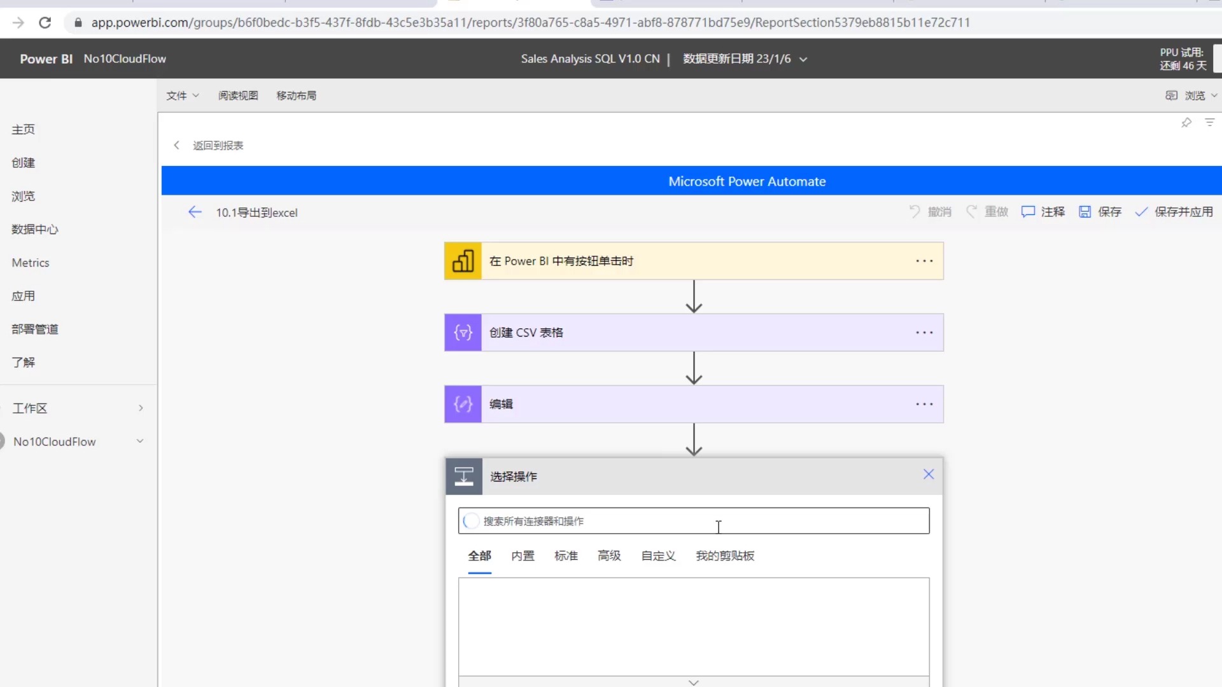Click the save icon labeled 保存
The height and width of the screenshot is (687, 1222).
(1085, 212)
